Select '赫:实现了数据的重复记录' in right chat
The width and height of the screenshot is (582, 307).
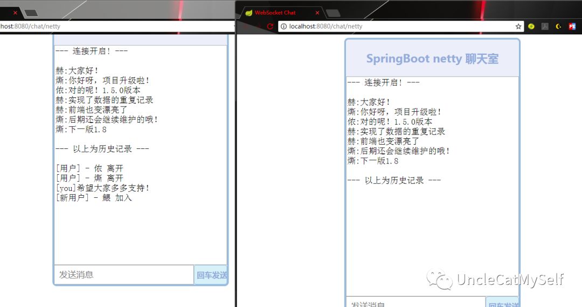coord(396,132)
